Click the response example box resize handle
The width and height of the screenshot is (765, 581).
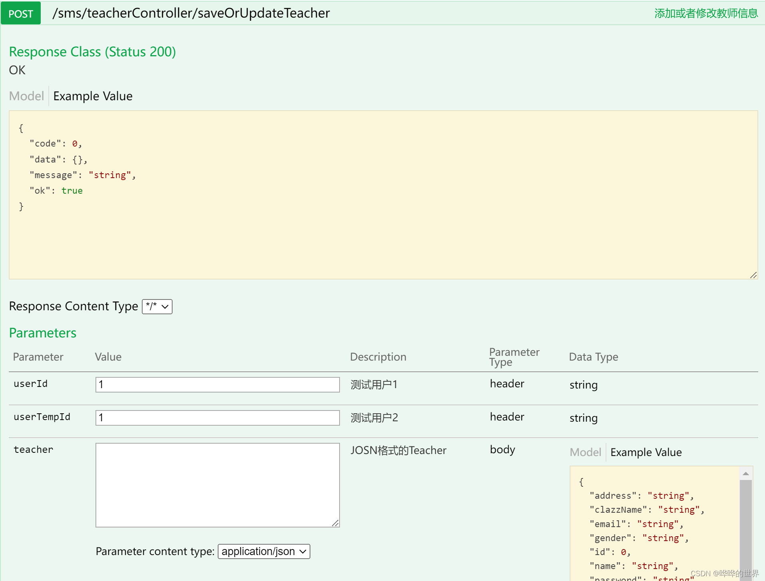tap(753, 275)
